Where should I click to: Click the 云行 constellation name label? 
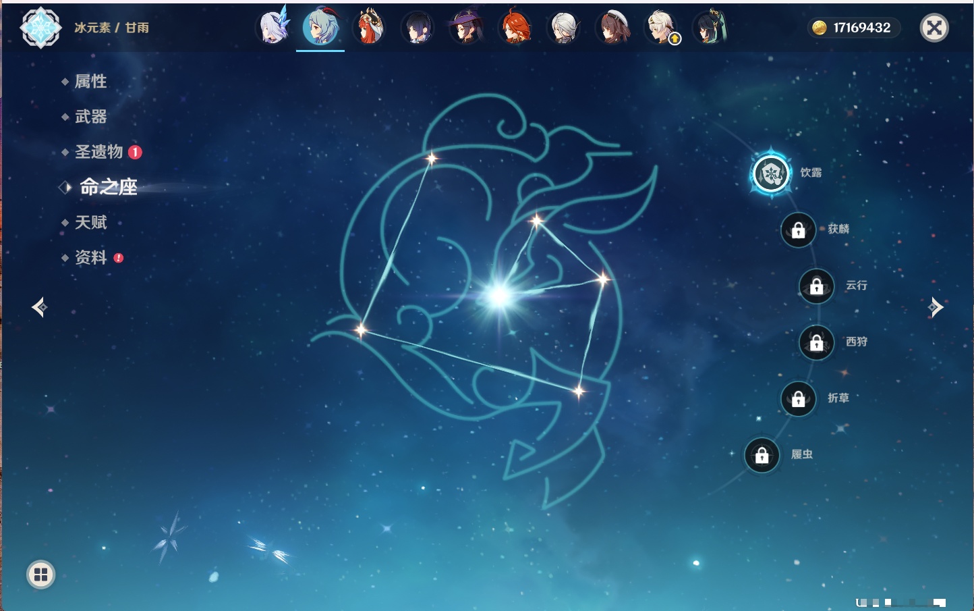tap(857, 286)
